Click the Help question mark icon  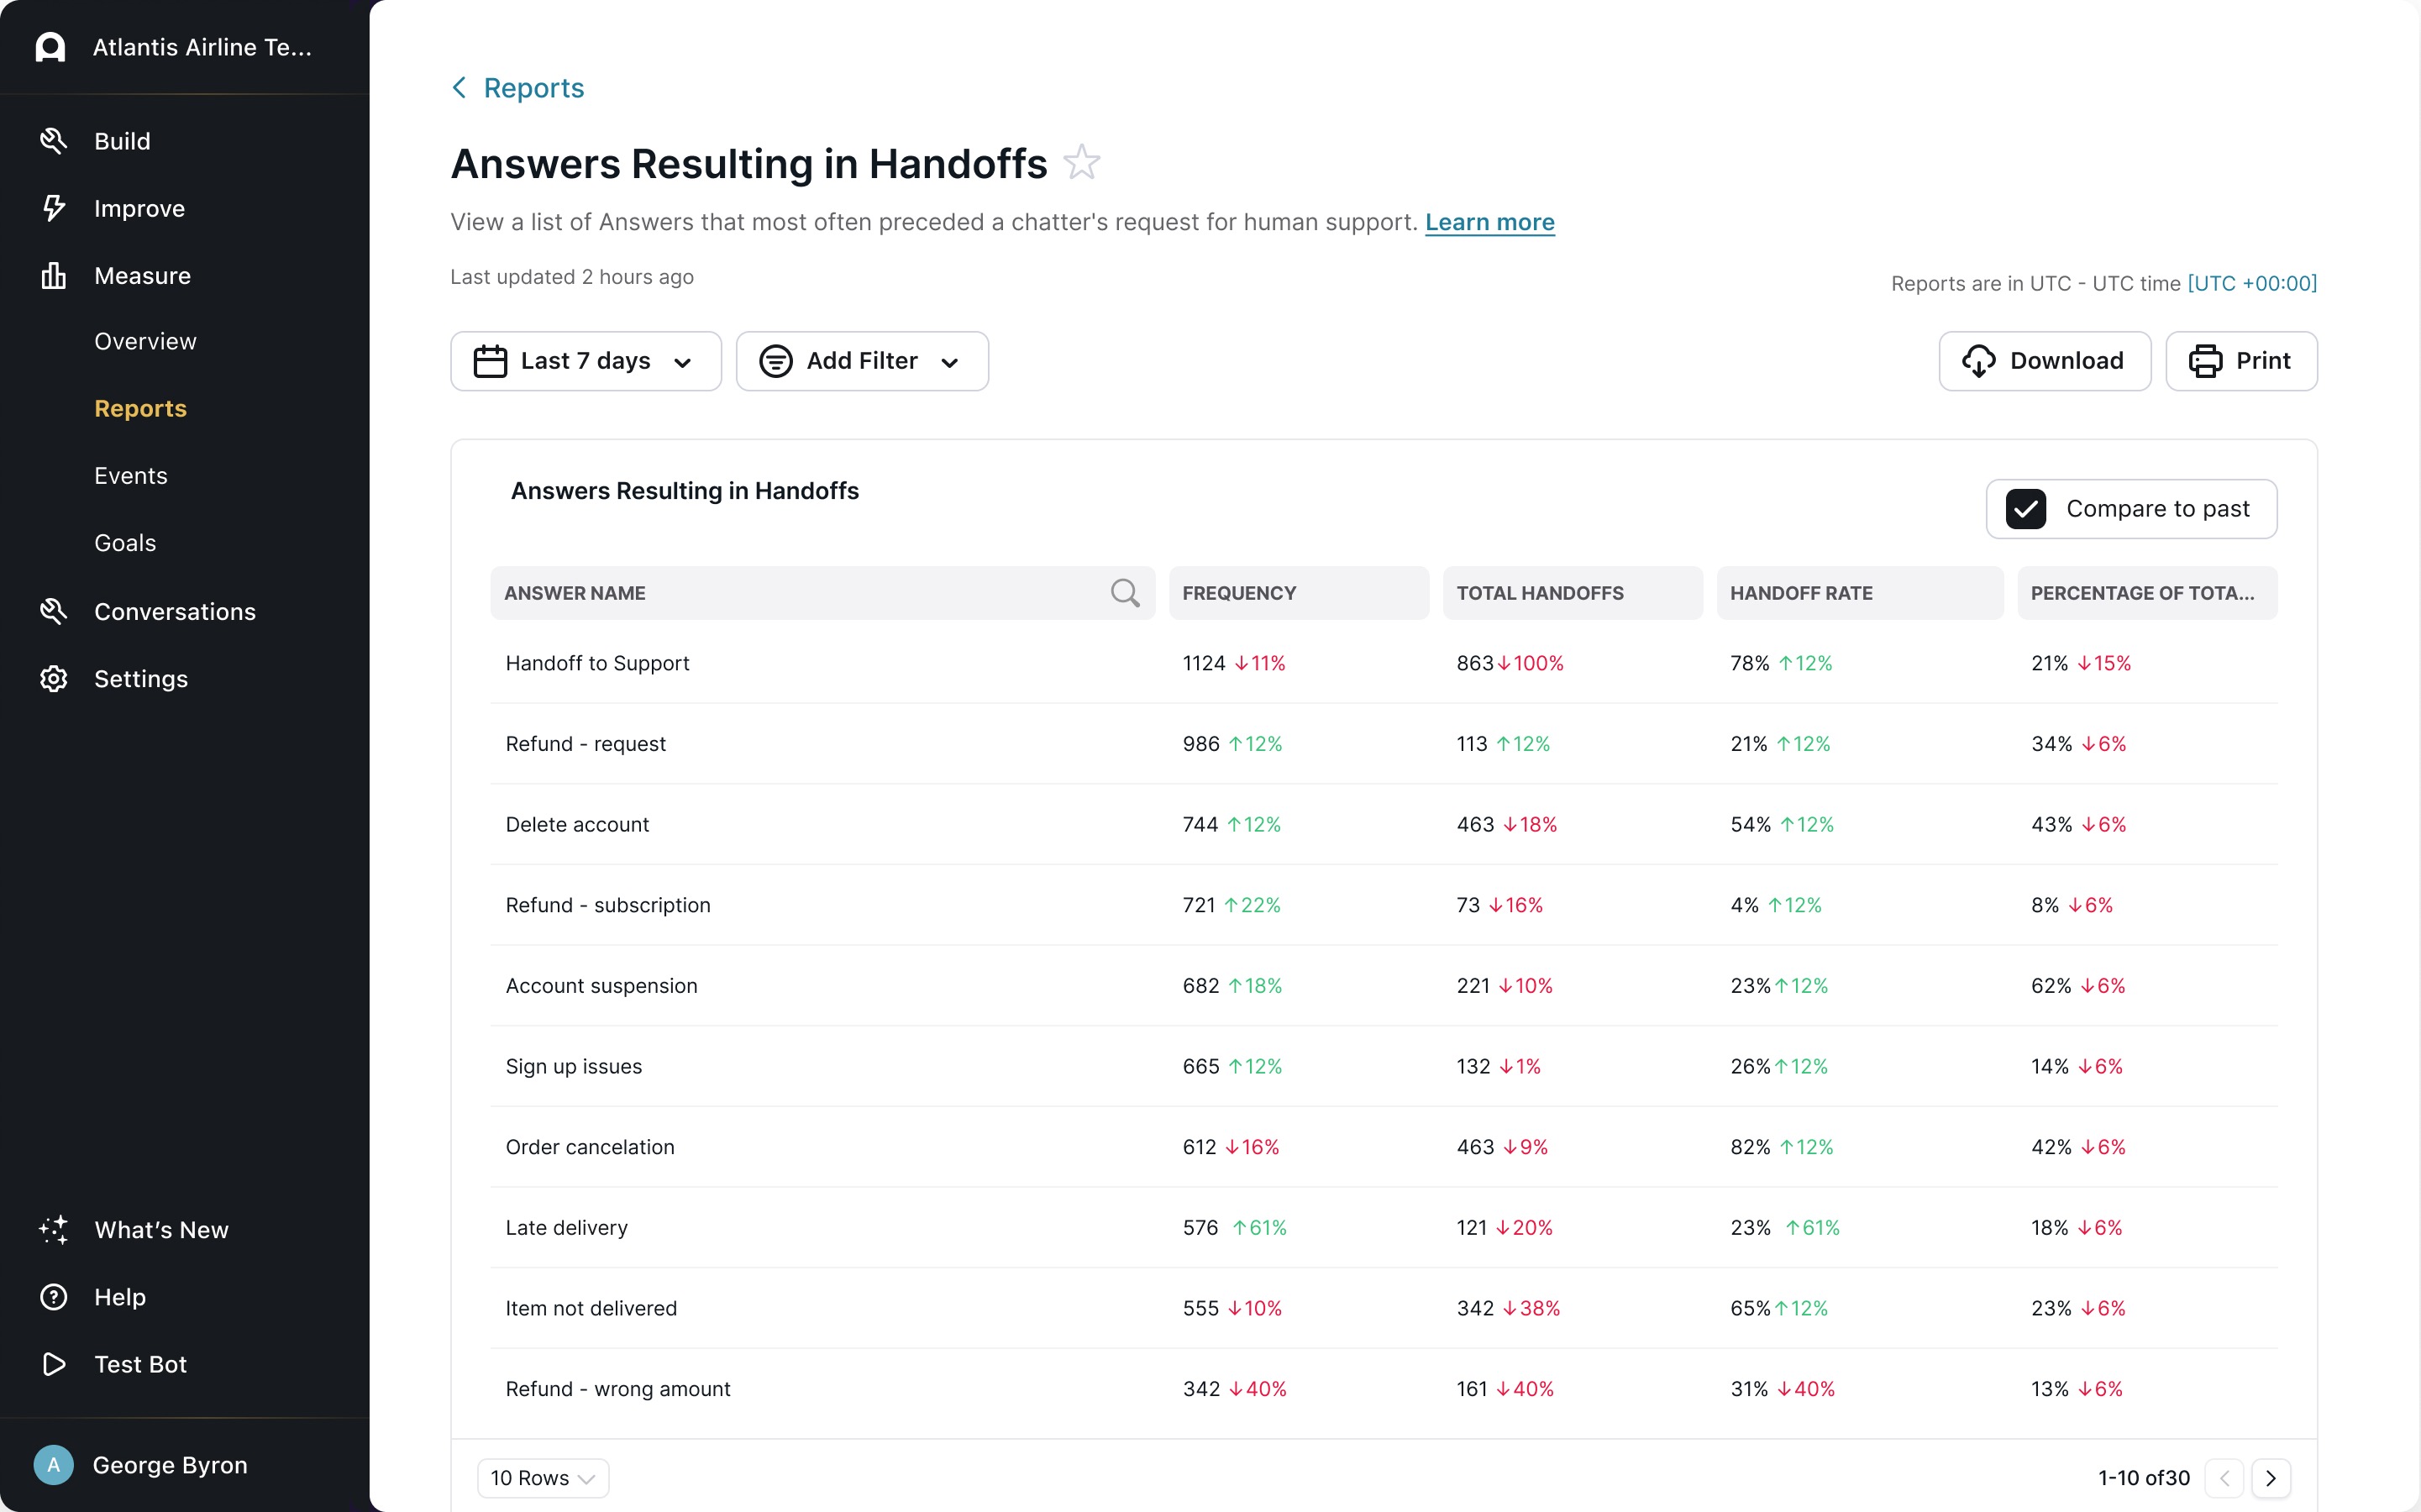[53, 1297]
